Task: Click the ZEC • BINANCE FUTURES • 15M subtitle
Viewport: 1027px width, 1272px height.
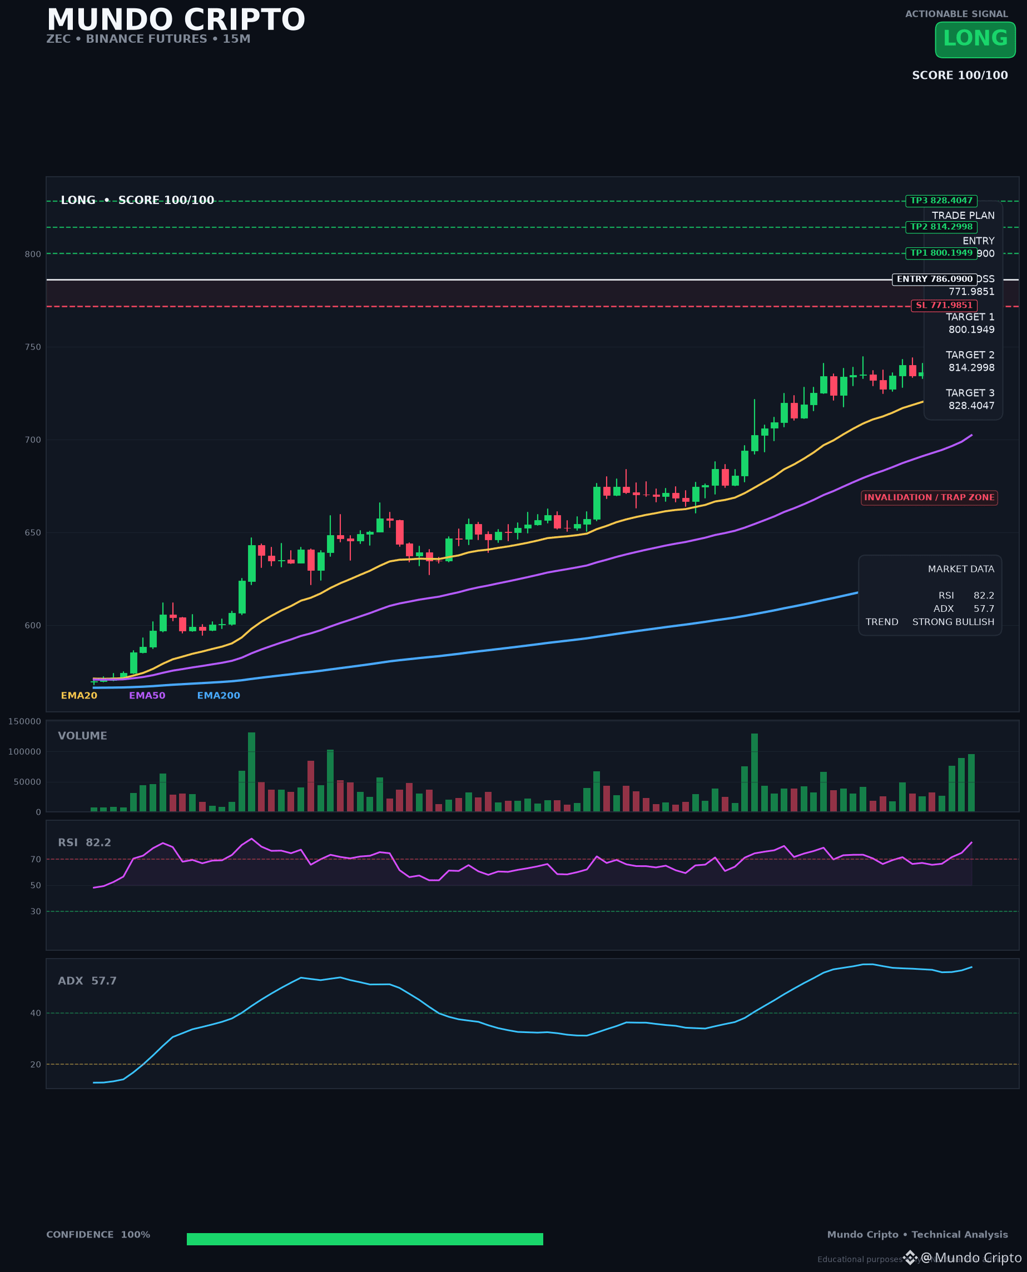Action: (x=148, y=39)
